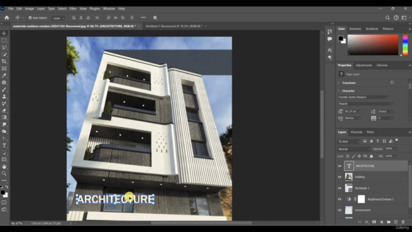This screenshot has height=232, width=412.
Task: Open the Search icon at top right
Action: pyautogui.click(x=388, y=17)
